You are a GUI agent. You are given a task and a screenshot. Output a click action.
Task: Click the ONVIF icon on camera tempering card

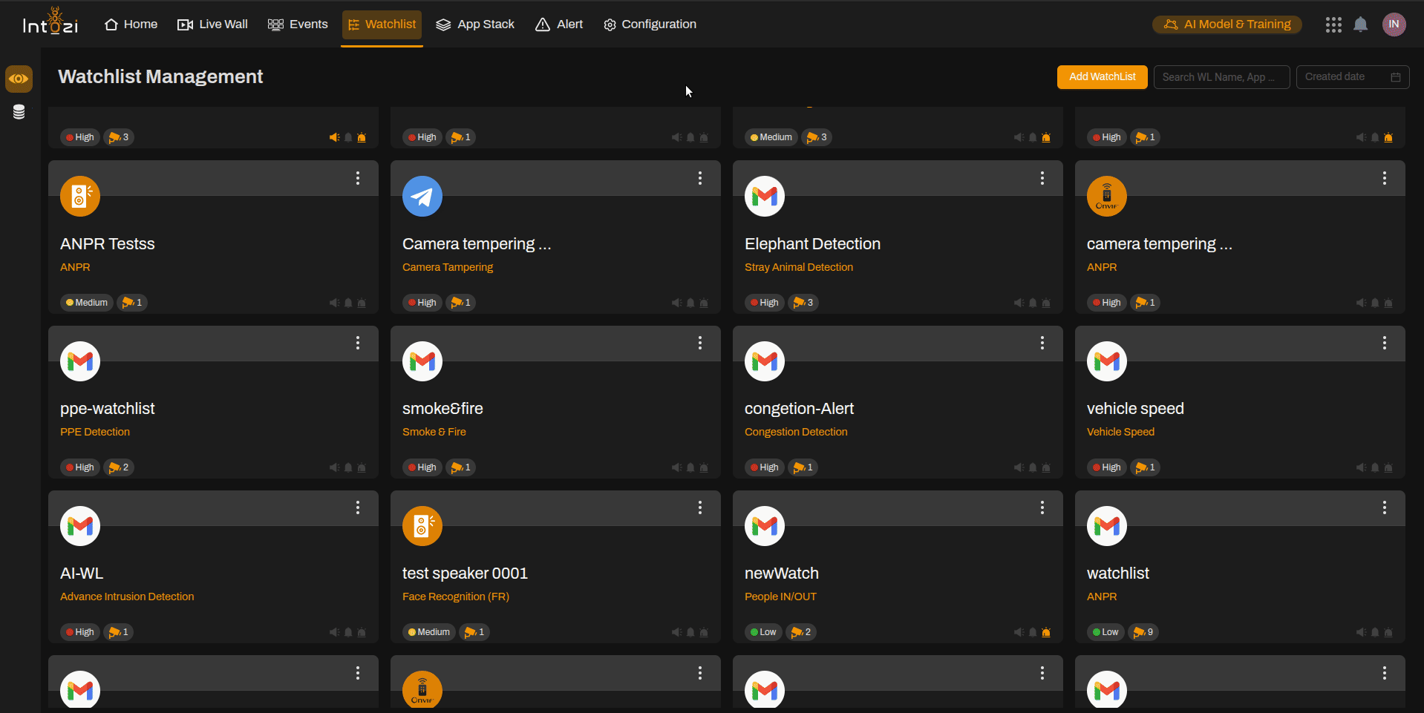(1105, 196)
